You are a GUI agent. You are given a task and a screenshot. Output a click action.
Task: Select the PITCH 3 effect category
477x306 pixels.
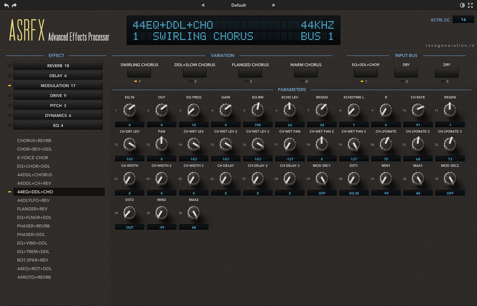click(58, 105)
